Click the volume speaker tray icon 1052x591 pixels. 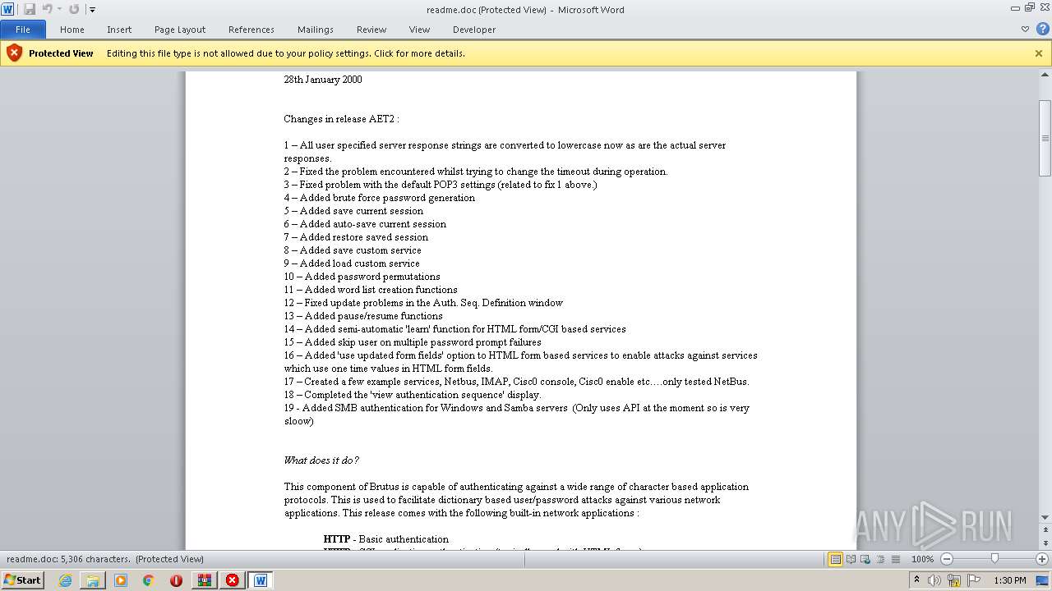935,580
